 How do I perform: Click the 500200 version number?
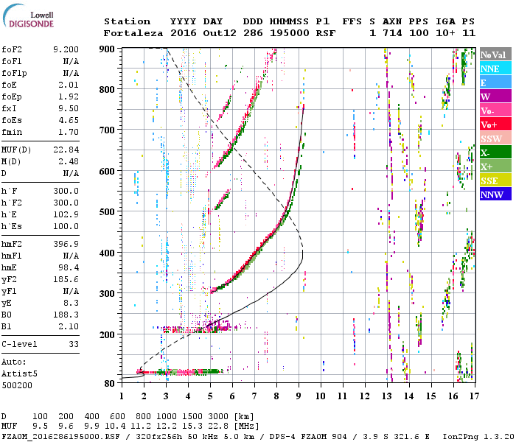pyautogui.click(x=17, y=385)
